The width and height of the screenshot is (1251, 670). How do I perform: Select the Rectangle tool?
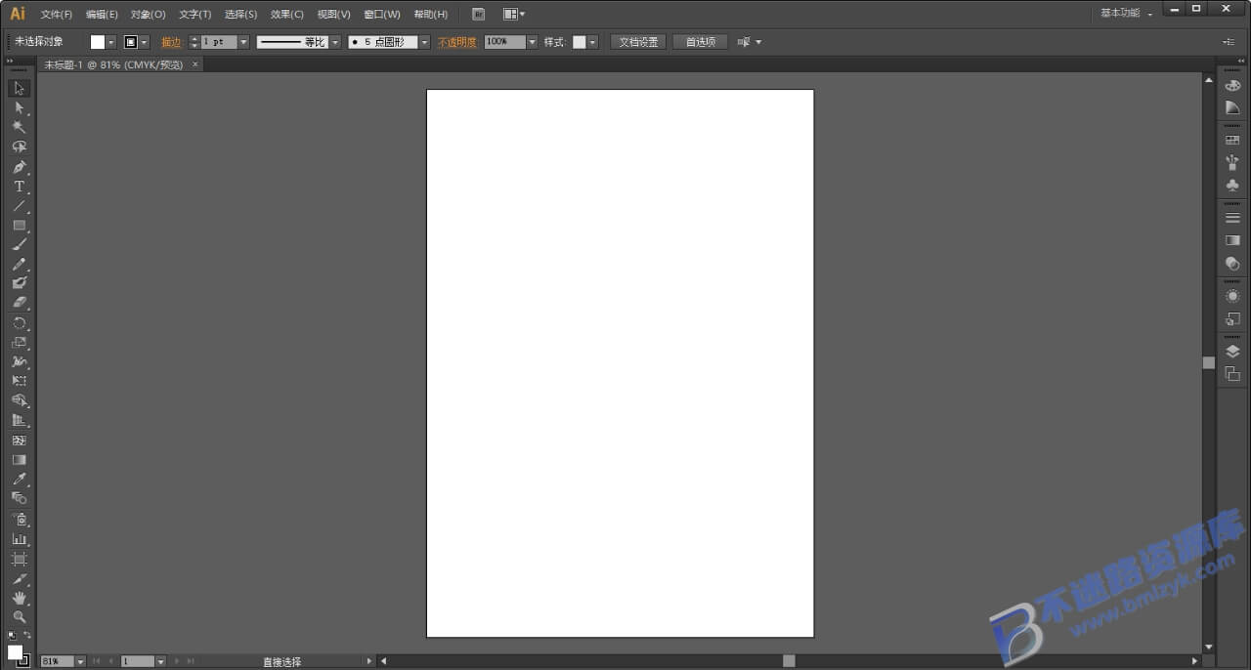pos(20,226)
